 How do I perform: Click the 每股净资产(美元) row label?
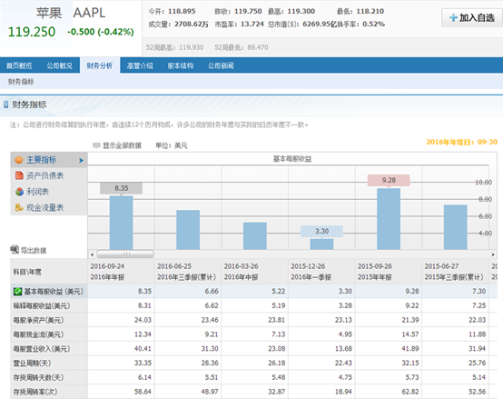coord(38,320)
